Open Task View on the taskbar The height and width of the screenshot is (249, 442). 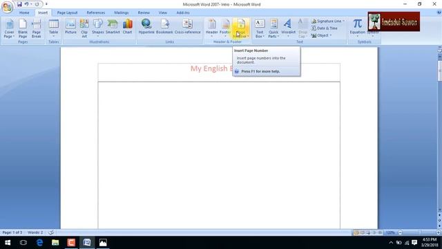[23, 243]
